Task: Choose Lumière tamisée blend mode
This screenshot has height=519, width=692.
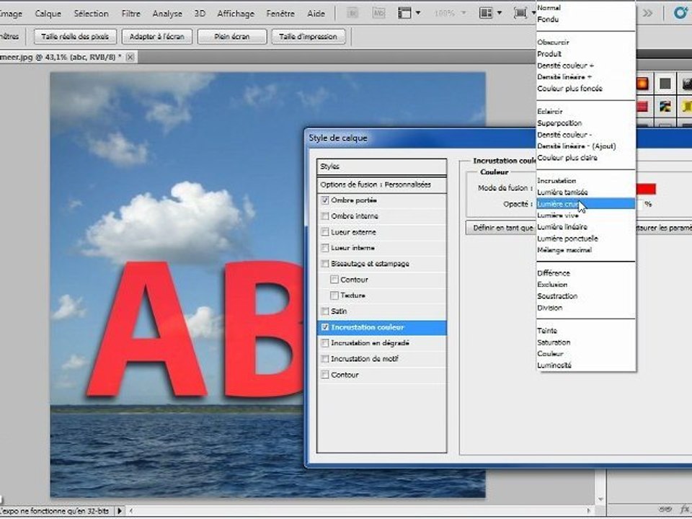Action: (x=562, y=192)
